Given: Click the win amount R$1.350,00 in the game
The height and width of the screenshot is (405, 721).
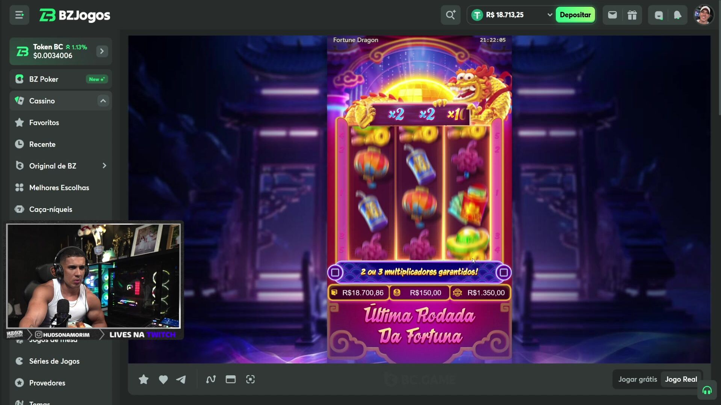Looking at the screenshot, I should click(480, 293).
